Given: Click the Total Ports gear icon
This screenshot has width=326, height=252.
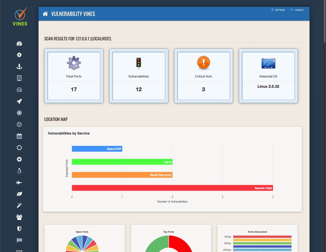Looking at the screenshot, I should (x=74, y=63).
